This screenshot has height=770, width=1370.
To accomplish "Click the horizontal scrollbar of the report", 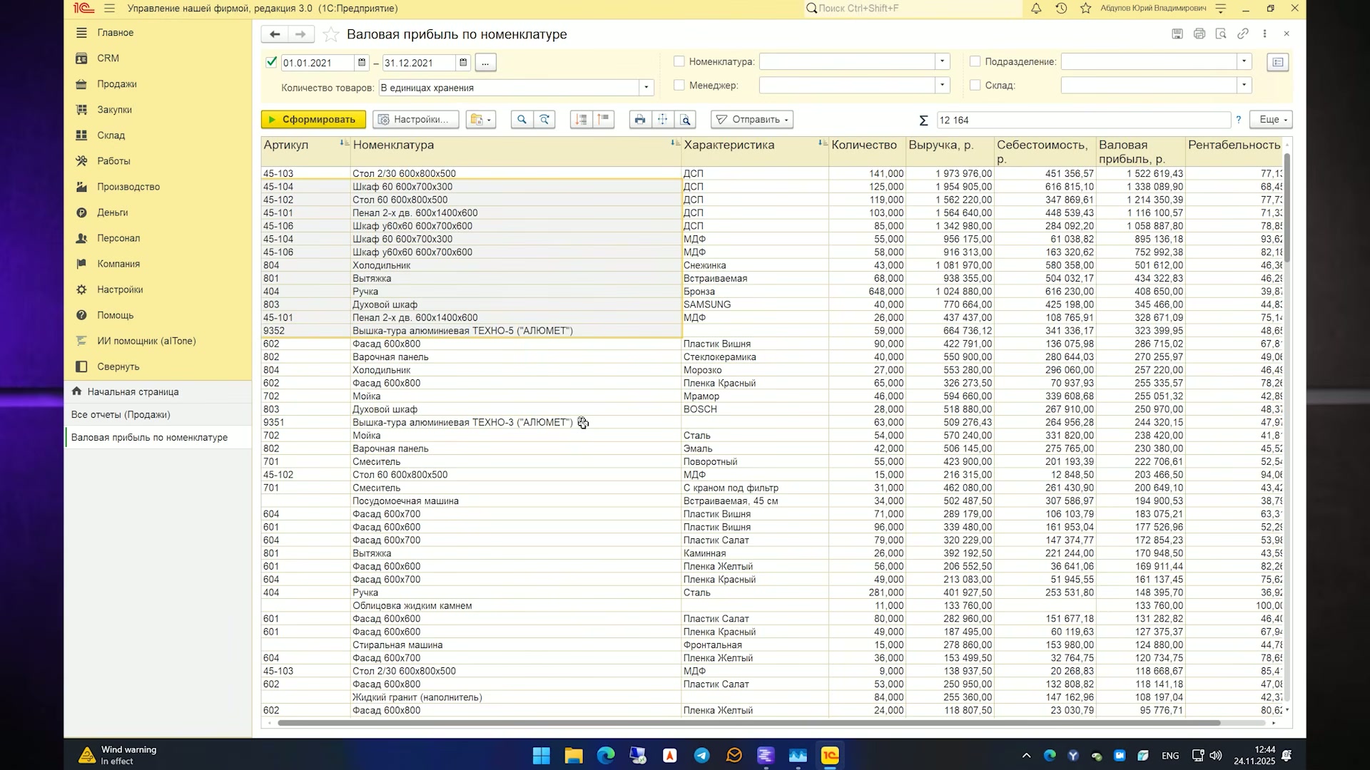I will coord(749,723).
